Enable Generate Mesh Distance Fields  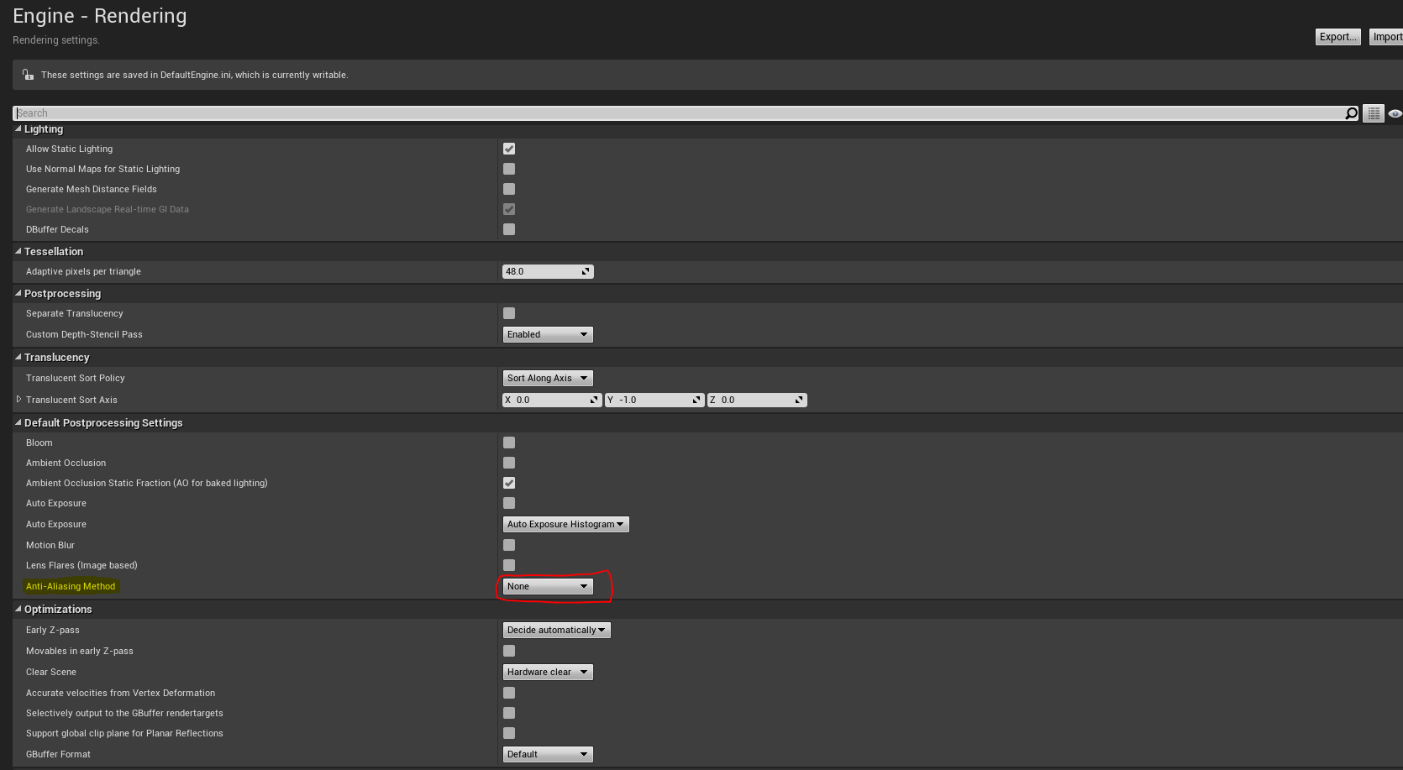tap(509, 189)
